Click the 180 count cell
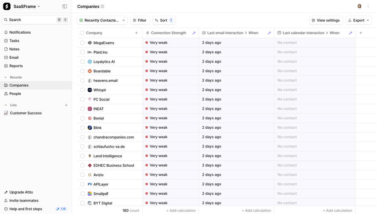Image resolution: width=377 pixels, height=214 pixels. click(131, 211)
